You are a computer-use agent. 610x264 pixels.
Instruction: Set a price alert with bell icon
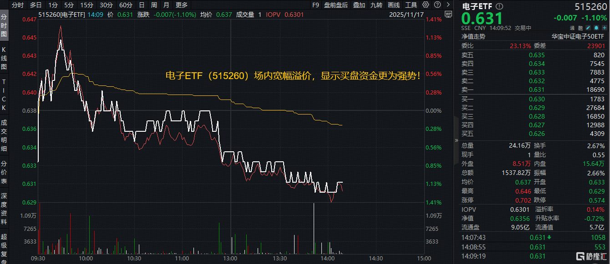596,28
